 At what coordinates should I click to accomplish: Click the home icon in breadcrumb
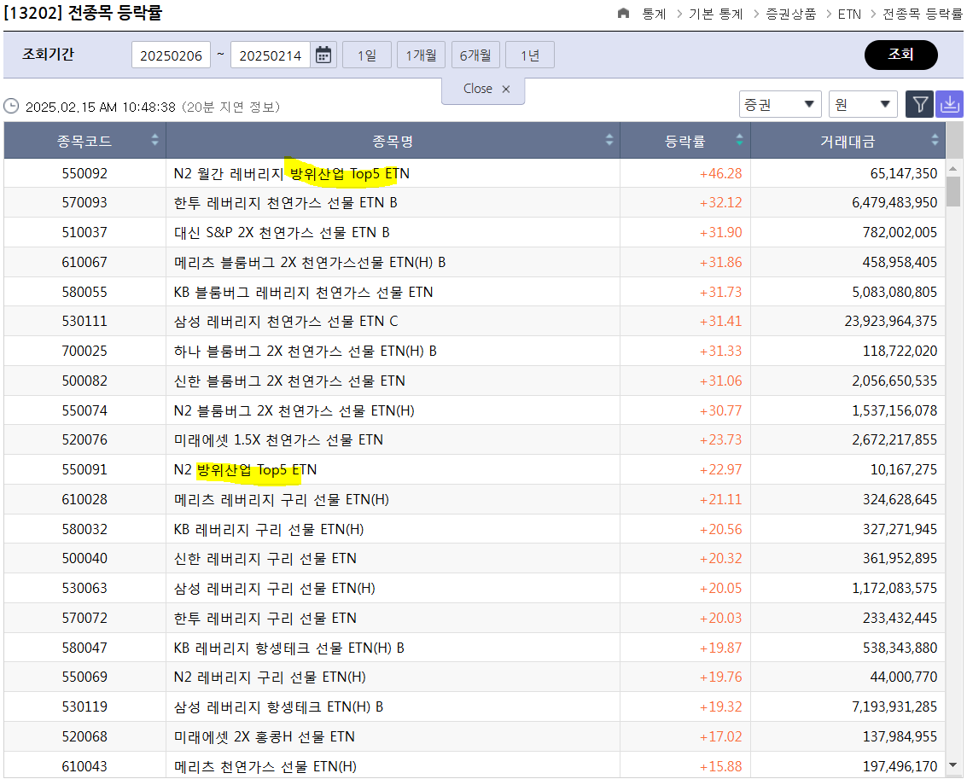pos(623,14)
